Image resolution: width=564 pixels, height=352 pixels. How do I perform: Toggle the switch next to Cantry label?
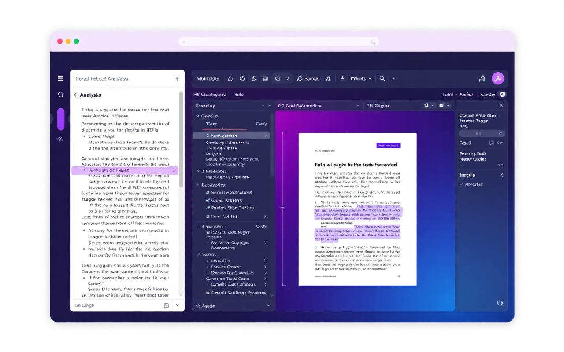[x=502, y=94]
